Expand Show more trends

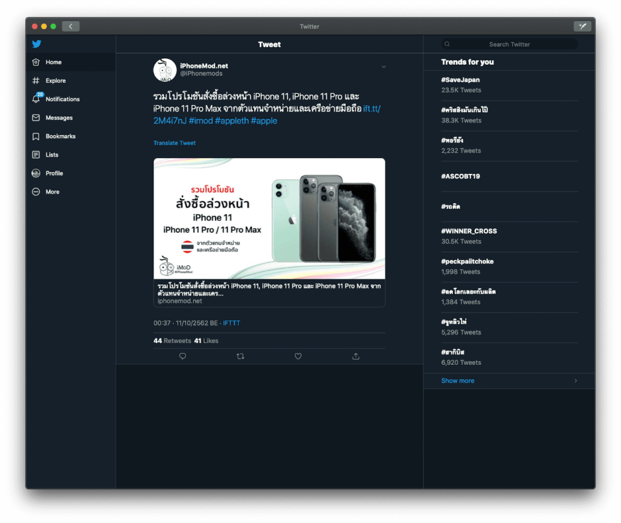tap(457, 380)
